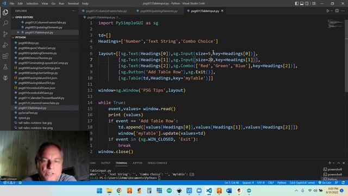Open pySerialTest.py in the file tree
The width and height of the screenshot is (348, 196).
click(x=28, y=113)
